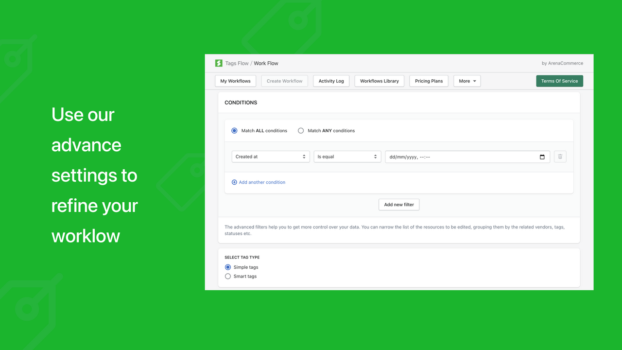Click Add new filter button
Viewport: 622px width, 350px height.
tap(399, 205)
